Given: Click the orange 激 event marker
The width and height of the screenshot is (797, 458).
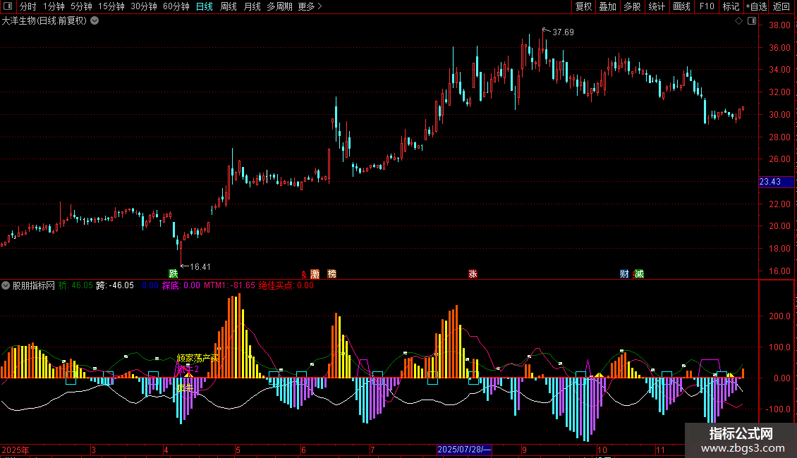Looking at the screenshot, I should coord(315,273).
